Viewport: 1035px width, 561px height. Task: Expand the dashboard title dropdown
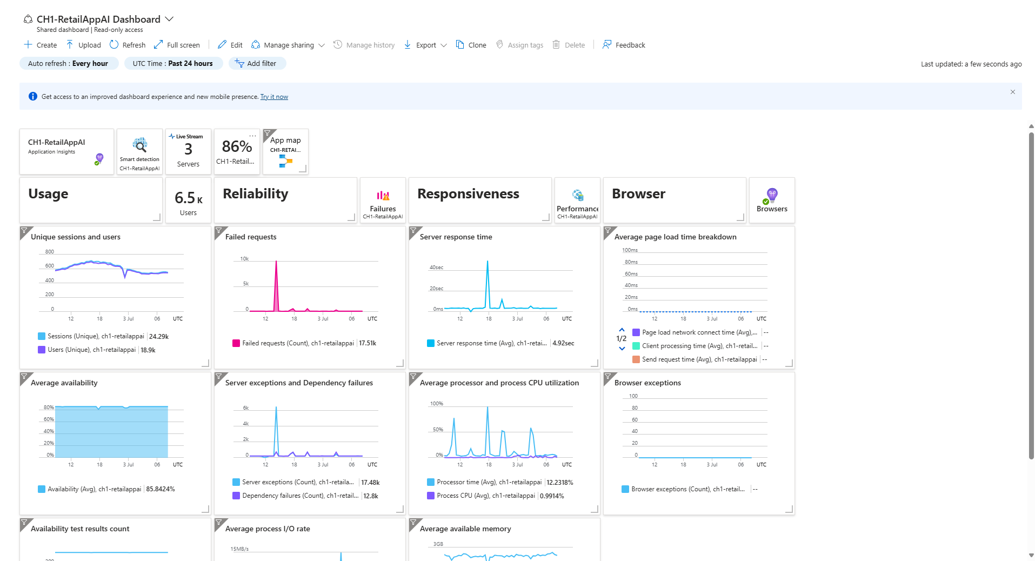(169, 19)
